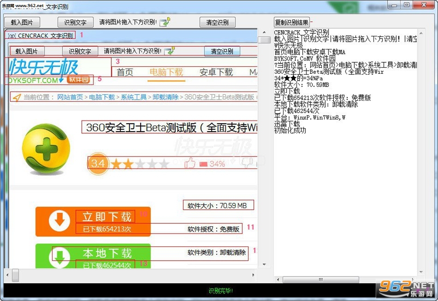This screenshot has height=301, width=438.
Task: Click the 软件大小：70.59 MB text
Action: click(217, 205)
